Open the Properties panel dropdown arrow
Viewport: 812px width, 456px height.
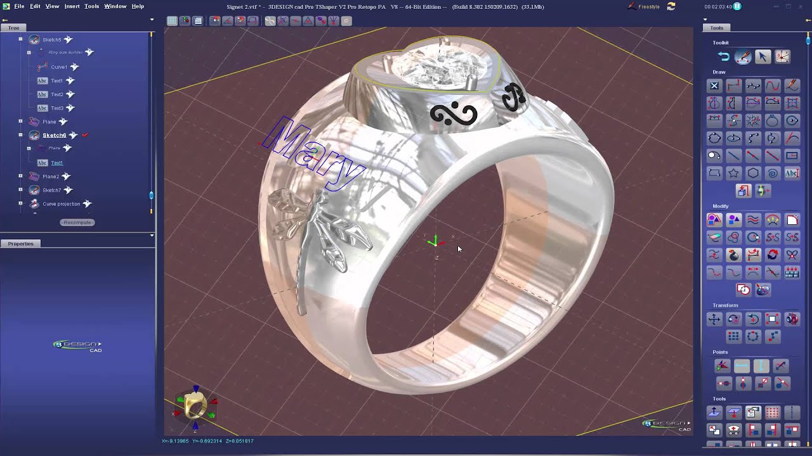click(152, 236)
